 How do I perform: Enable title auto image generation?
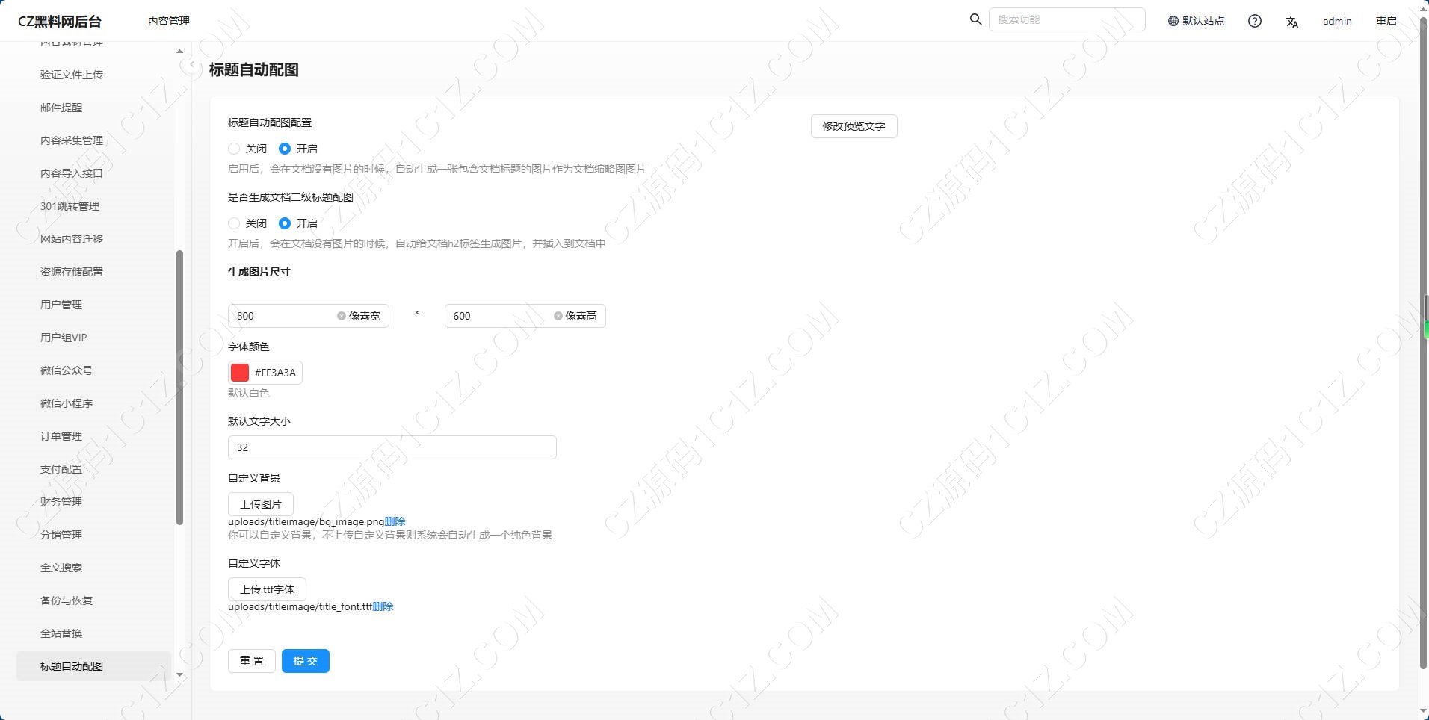tap(285, 149)
